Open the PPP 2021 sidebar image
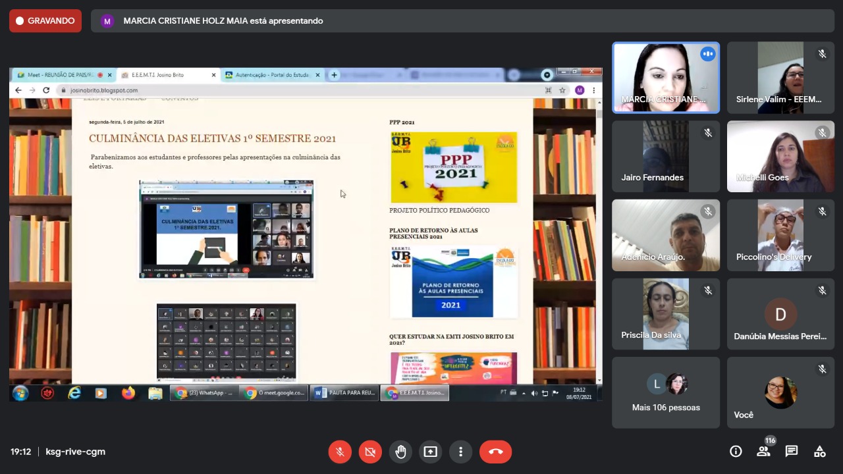The width and height of the screenshot is (843, 474). coord(454,167)
